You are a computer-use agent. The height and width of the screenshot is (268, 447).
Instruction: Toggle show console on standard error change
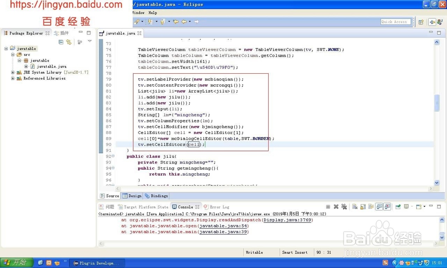pyautogui.click(x=388, y=207)
